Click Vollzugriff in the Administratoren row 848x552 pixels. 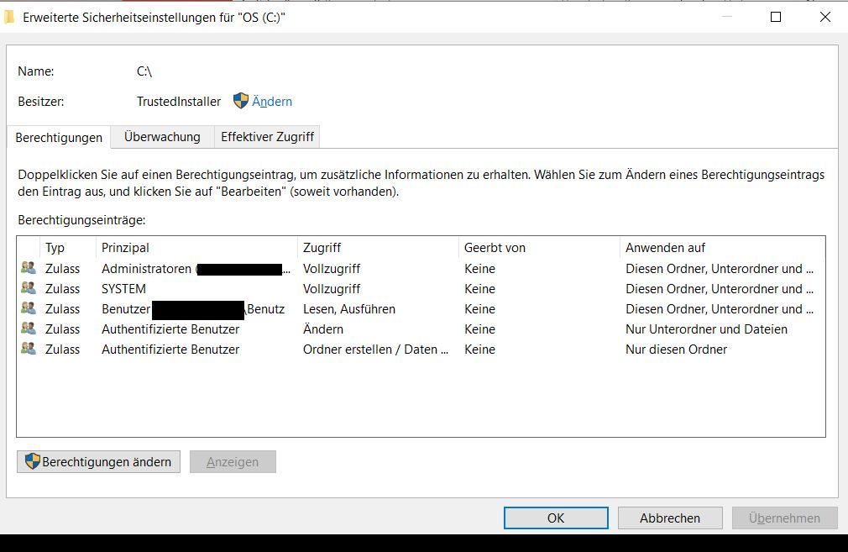click(x=332, y=268)
